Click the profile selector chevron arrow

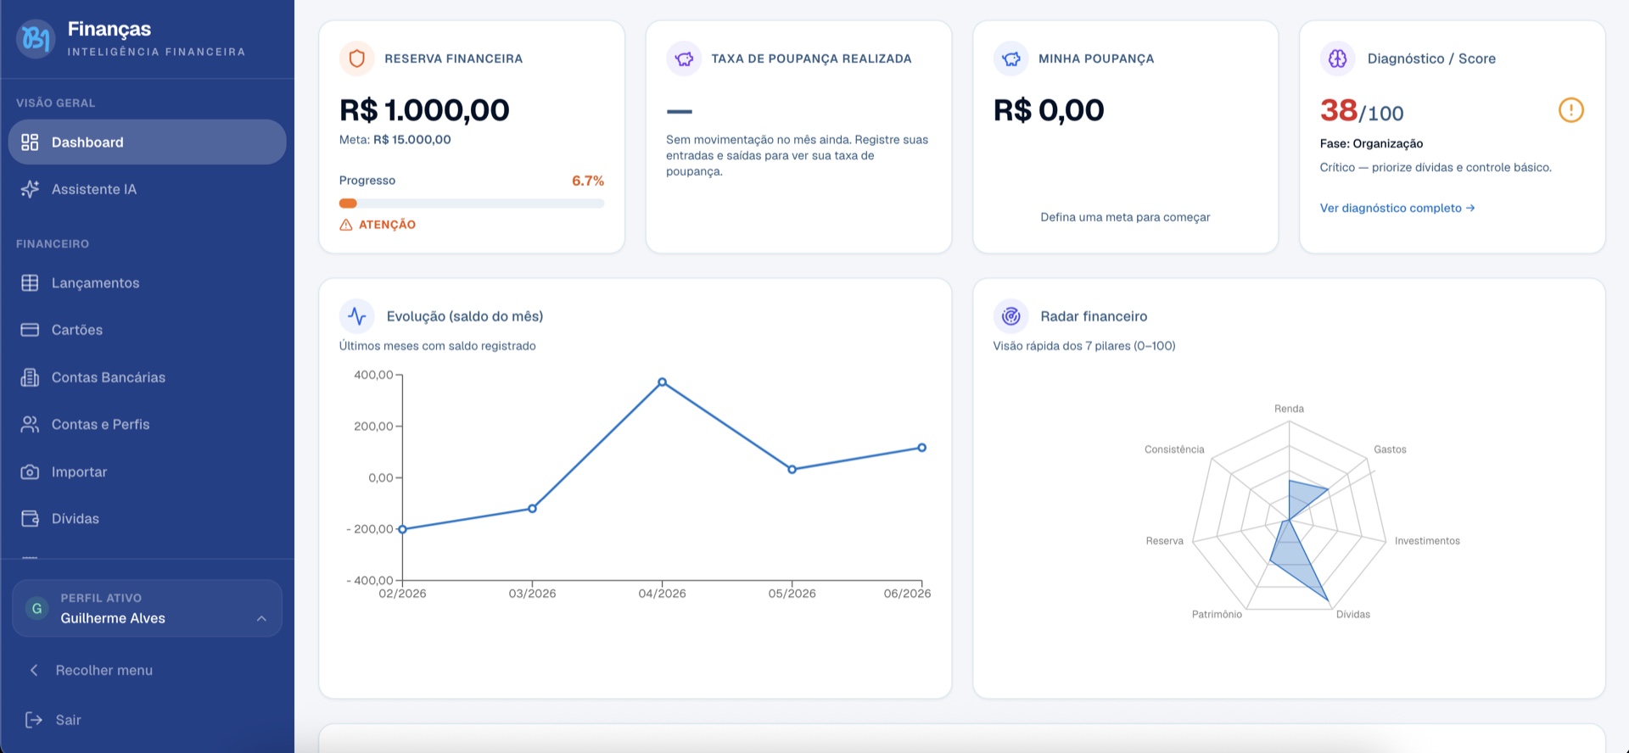point(261,618)
